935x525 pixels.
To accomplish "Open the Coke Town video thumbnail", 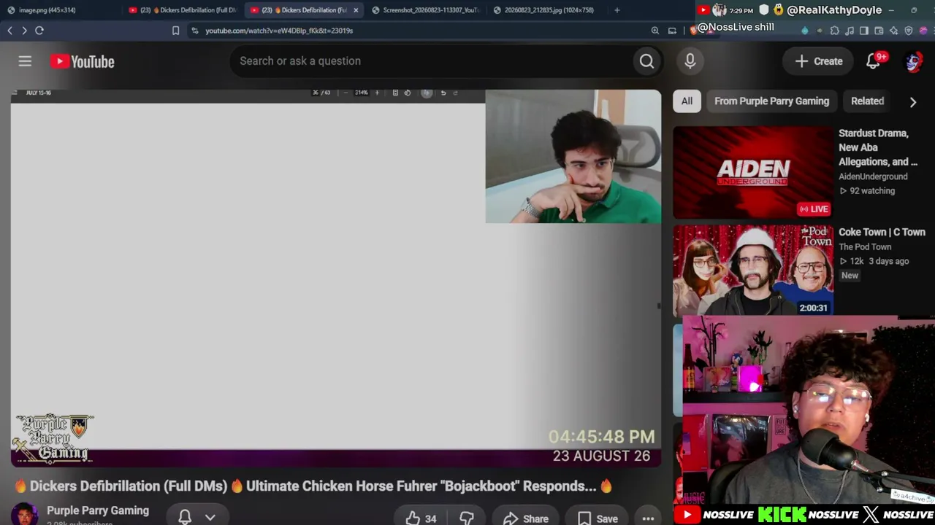I will [x=752, y=271].
